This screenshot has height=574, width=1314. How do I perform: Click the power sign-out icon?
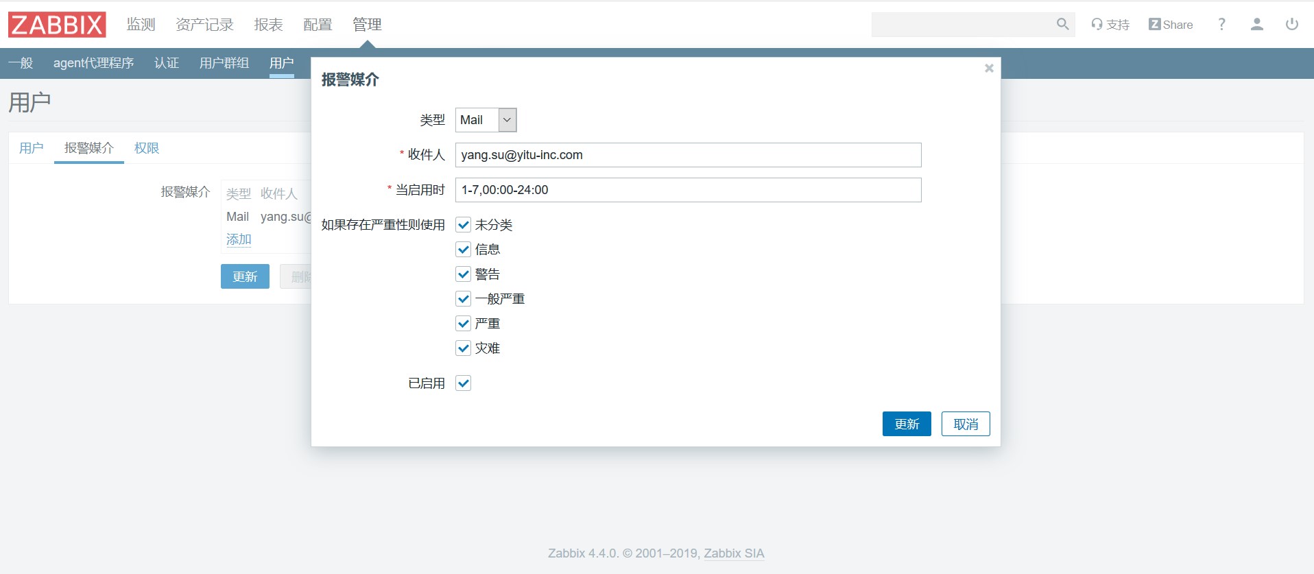(1291, 25)
